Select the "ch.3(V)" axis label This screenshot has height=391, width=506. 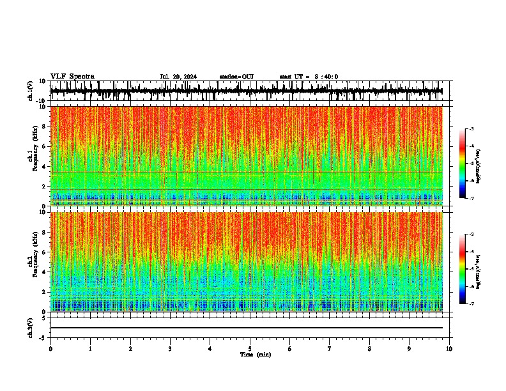point(30,328)
